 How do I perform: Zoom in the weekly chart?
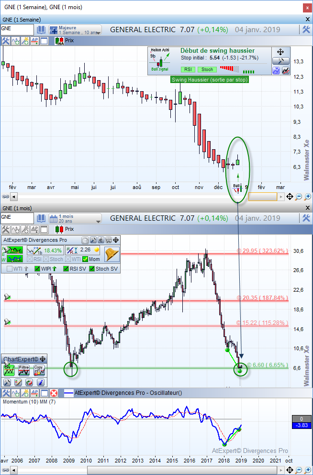[308, 197]
